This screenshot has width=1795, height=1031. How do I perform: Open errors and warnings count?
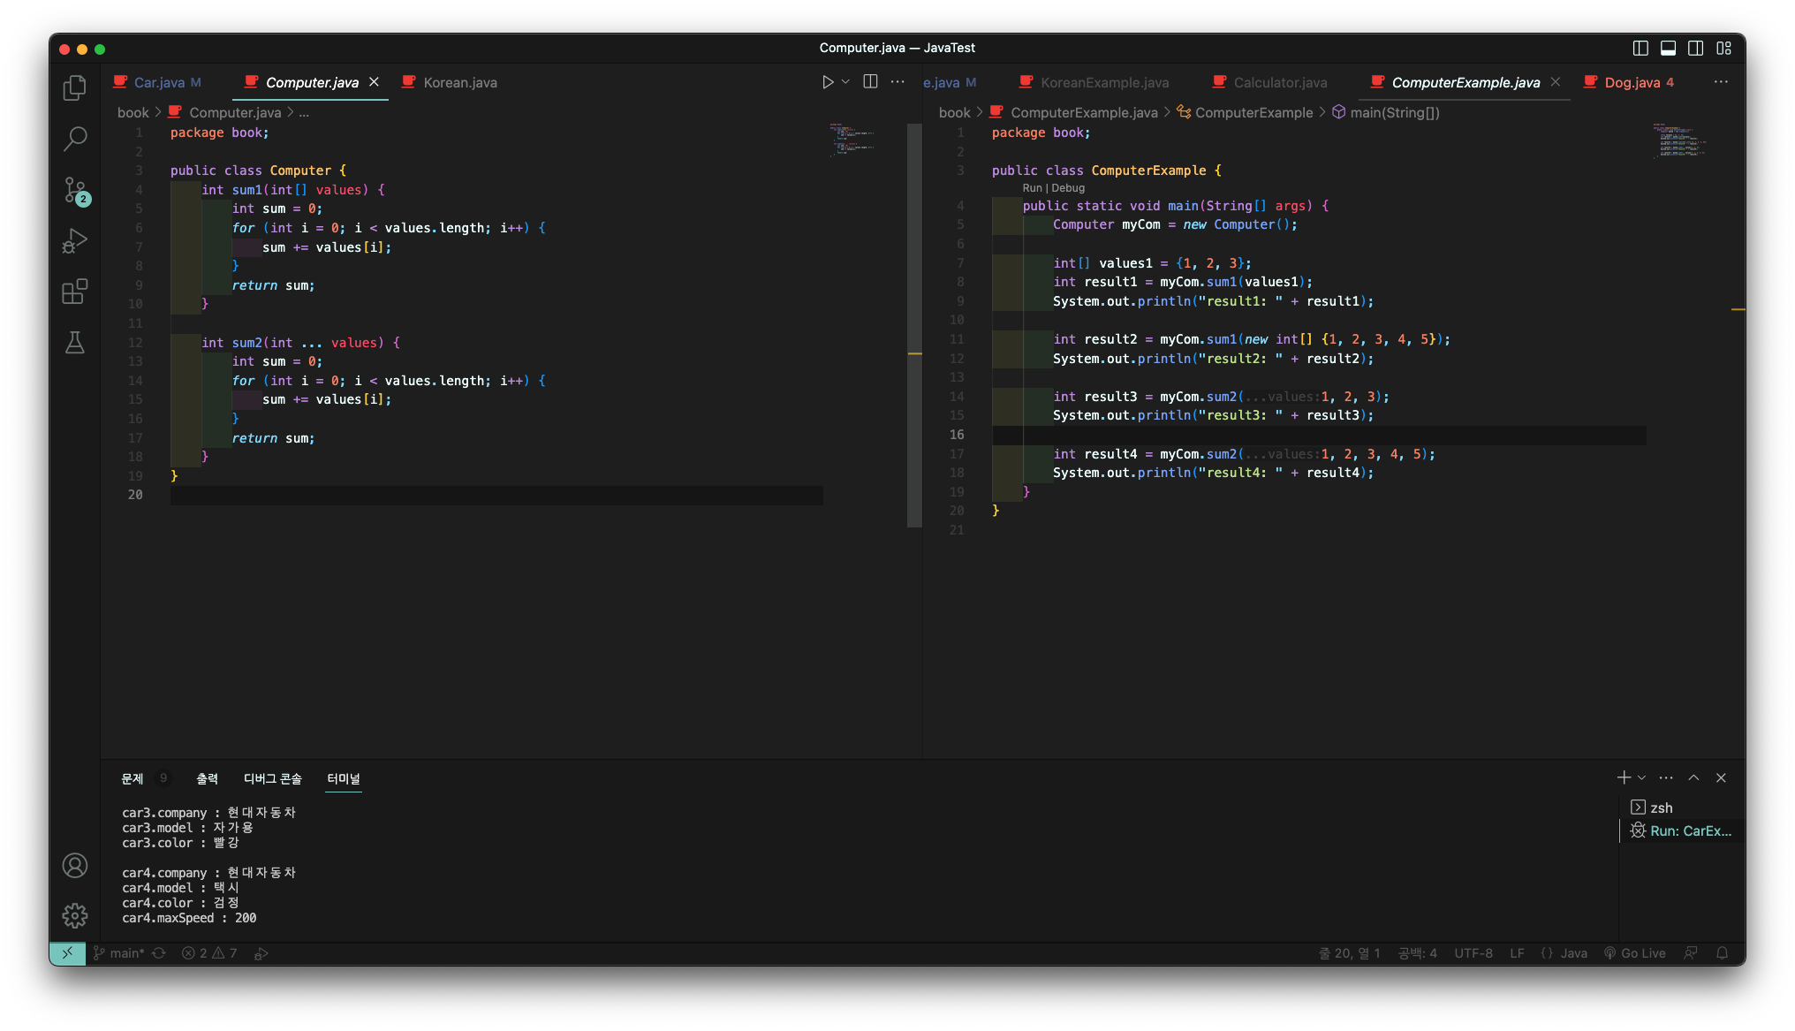(209, 953)
